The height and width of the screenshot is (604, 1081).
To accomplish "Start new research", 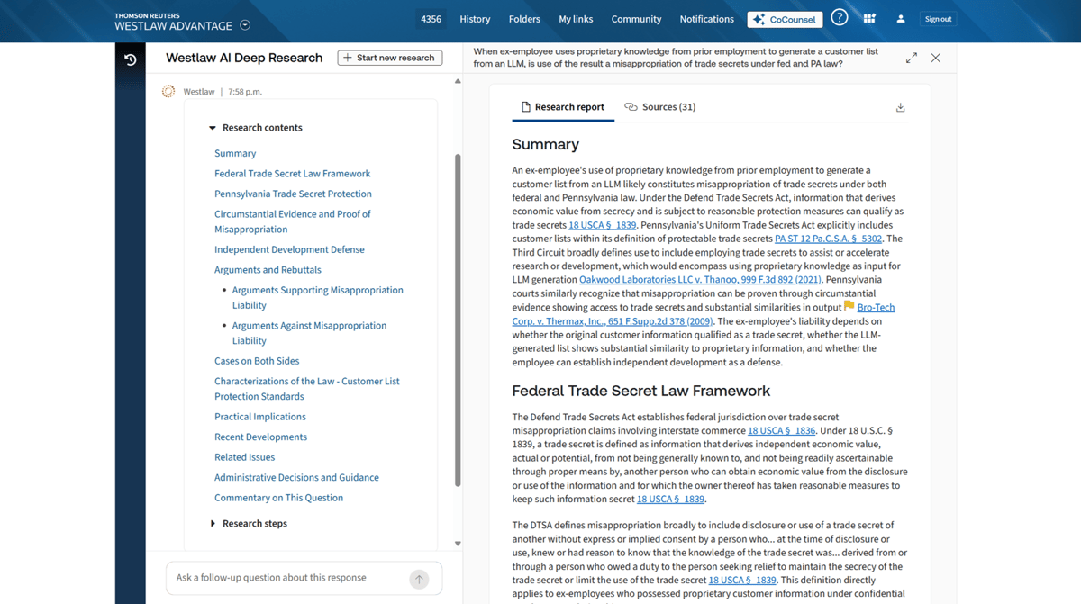I will coord(389,57).
